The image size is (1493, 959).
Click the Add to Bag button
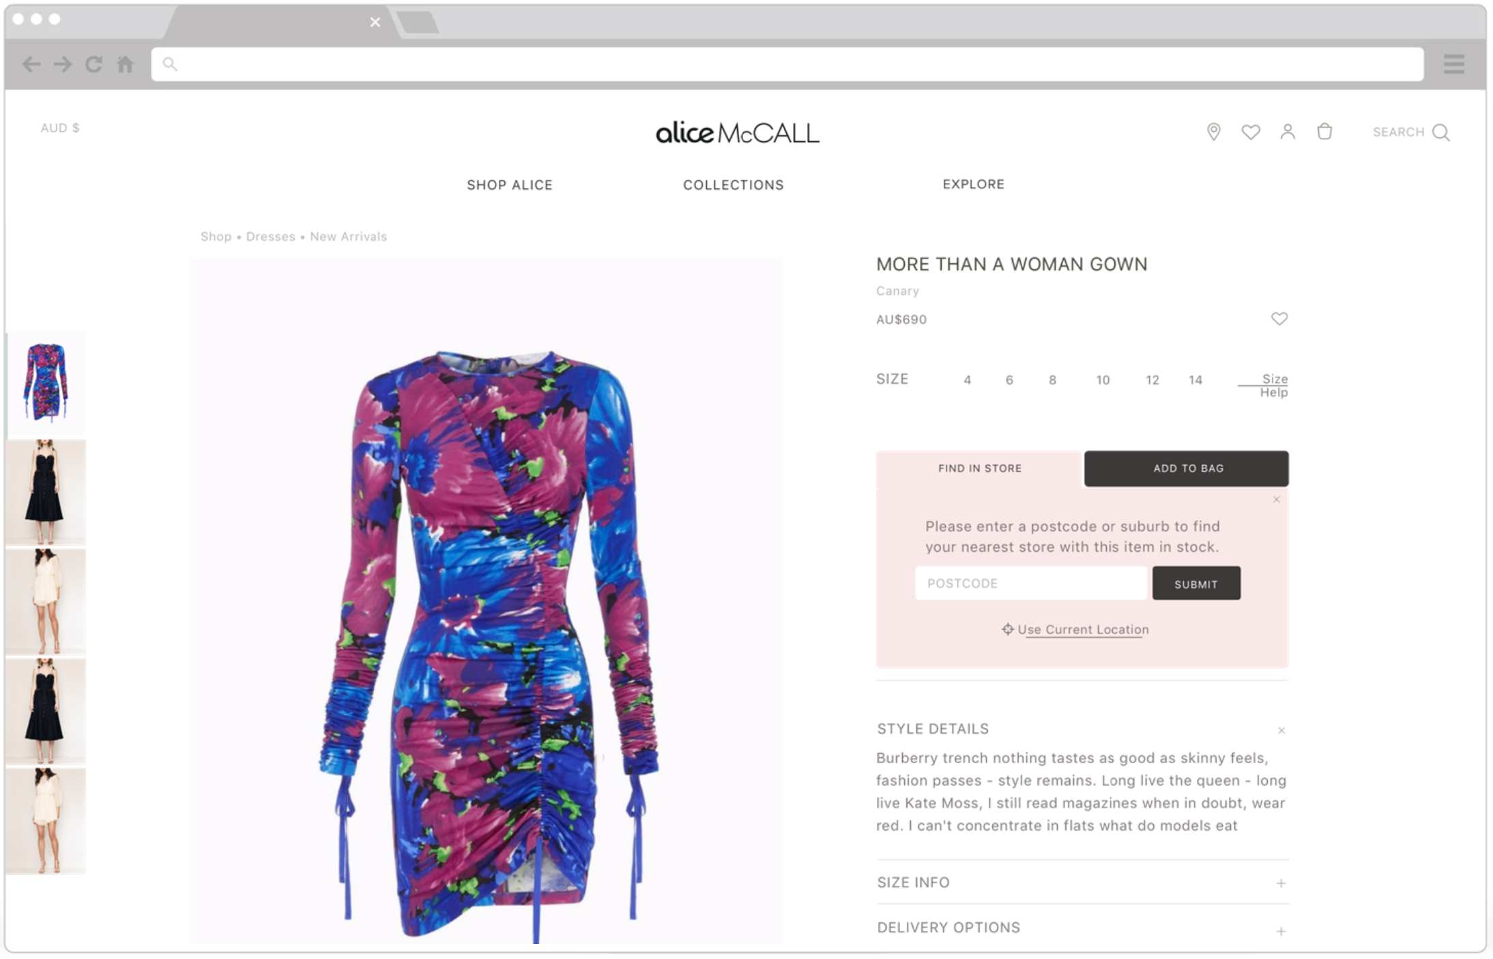[1186, 469]
